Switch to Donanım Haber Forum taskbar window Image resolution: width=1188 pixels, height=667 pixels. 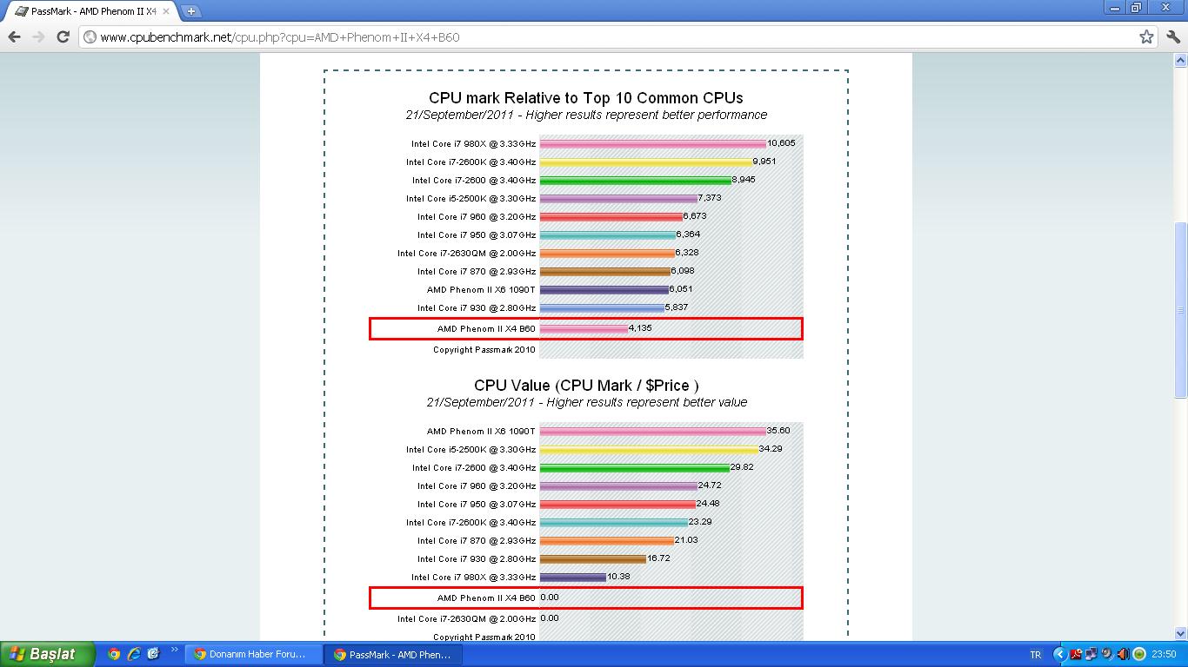point(253,655)
